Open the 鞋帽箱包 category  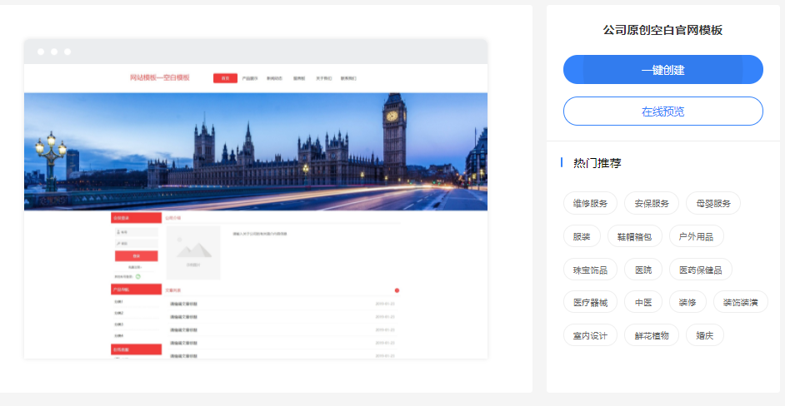pyautogui.click(x=634, y=236)
